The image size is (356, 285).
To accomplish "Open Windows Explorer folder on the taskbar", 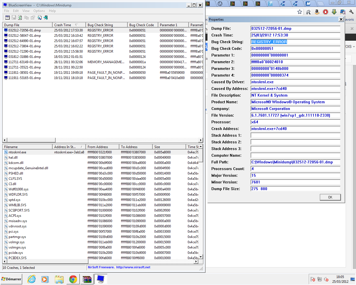I will pos(59,279).
